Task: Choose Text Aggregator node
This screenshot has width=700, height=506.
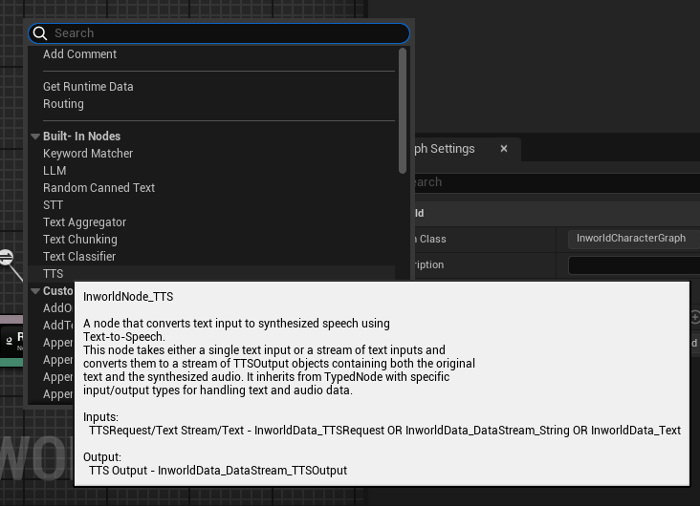Action: click(84, 222)
